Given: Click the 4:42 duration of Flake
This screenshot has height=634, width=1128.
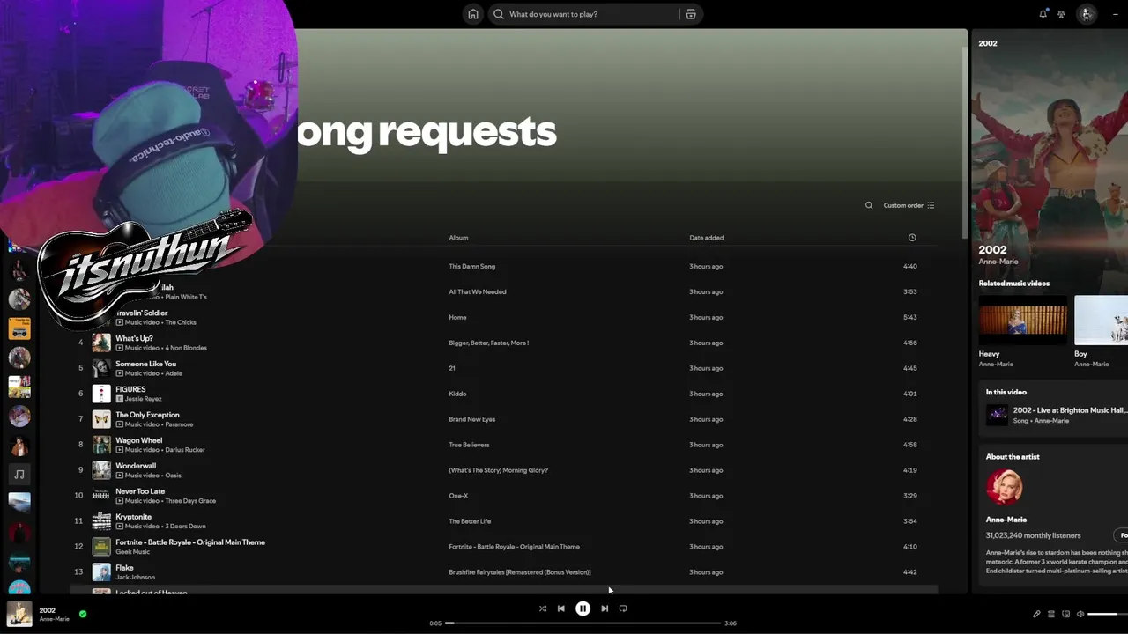Looking at the screenshot, I should (910, 572).
